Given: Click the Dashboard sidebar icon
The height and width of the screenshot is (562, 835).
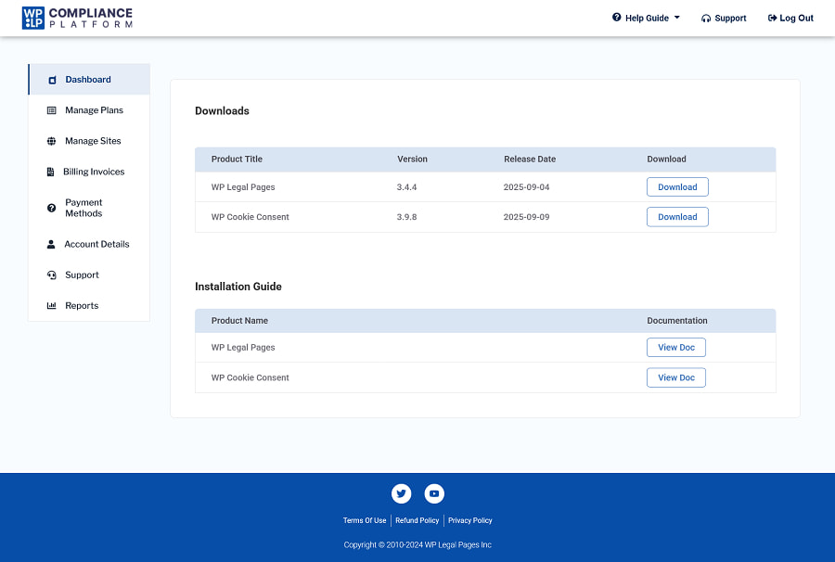Looking at the screenshot, I should (x=52, y=80).
